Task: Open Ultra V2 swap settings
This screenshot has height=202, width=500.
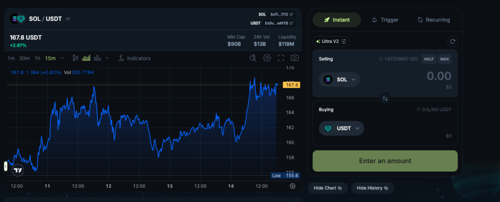Action: 331,41
